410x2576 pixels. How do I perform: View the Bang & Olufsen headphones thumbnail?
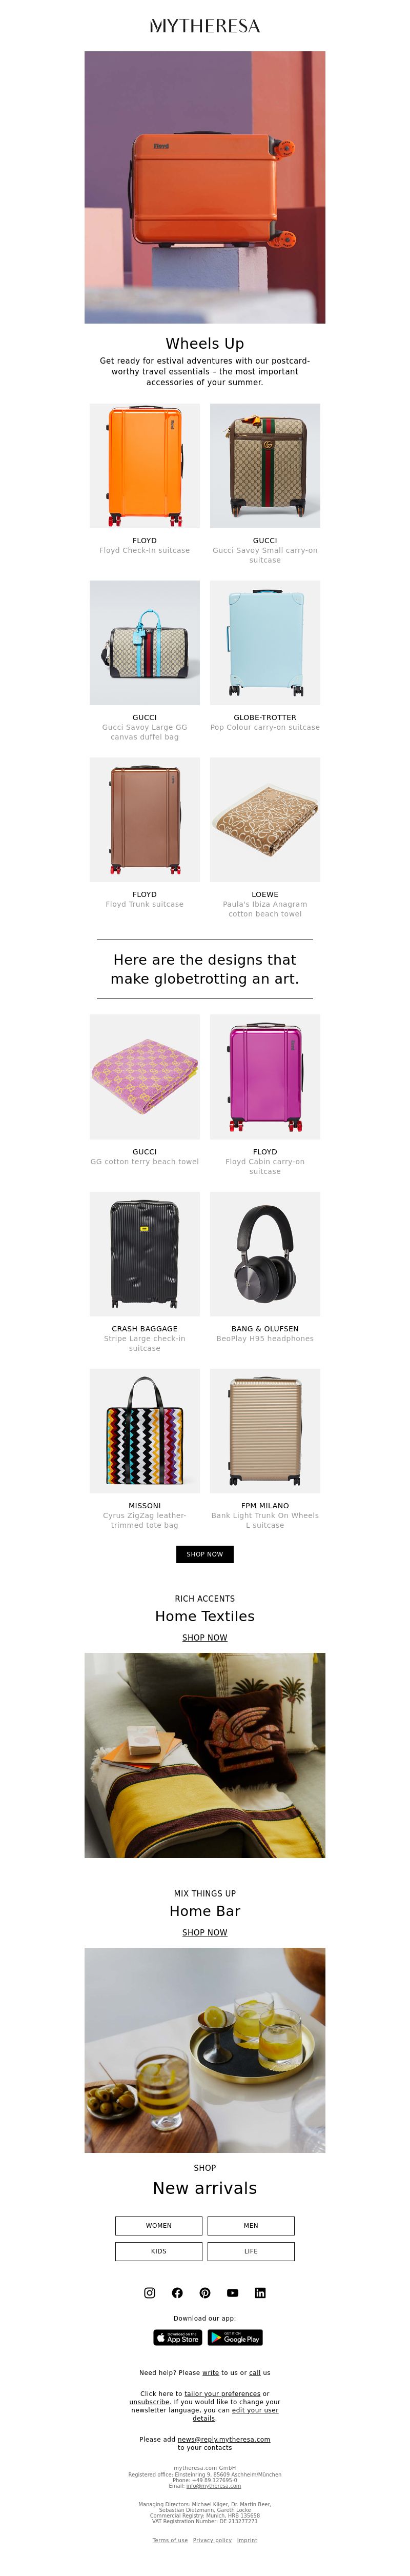(x=265, y=1254)
